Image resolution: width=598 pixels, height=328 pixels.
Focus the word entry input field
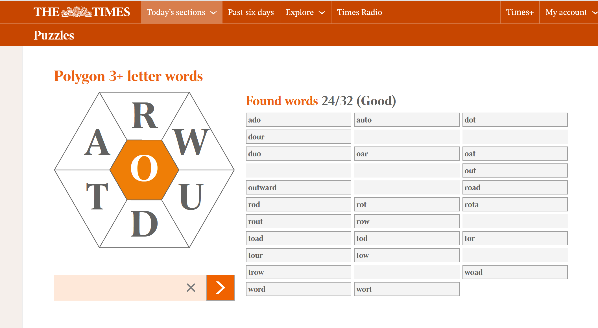tap(119, 288)
